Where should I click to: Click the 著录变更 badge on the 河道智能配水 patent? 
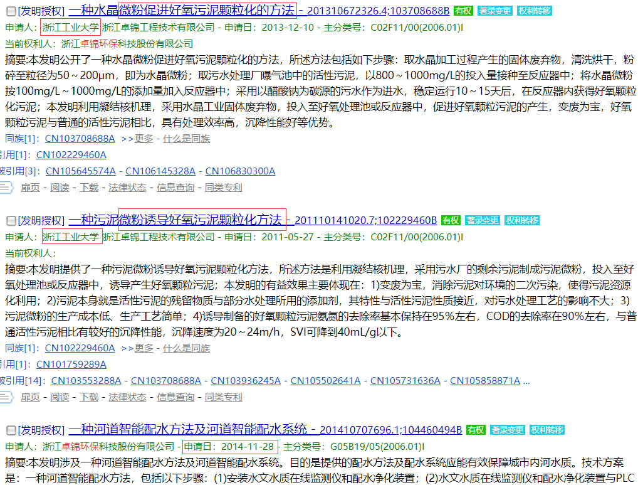(508, 430)
